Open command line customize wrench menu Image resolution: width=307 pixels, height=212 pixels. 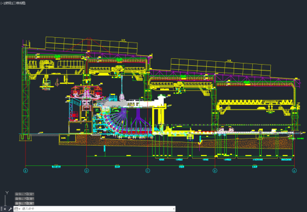pos(10,209)
